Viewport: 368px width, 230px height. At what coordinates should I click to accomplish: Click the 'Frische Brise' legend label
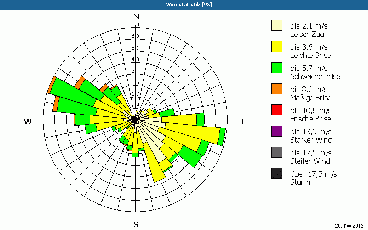pyautogui.click(x=311, y=119)
